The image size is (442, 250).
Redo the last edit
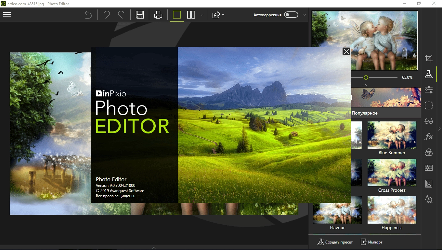pos(121,15)
